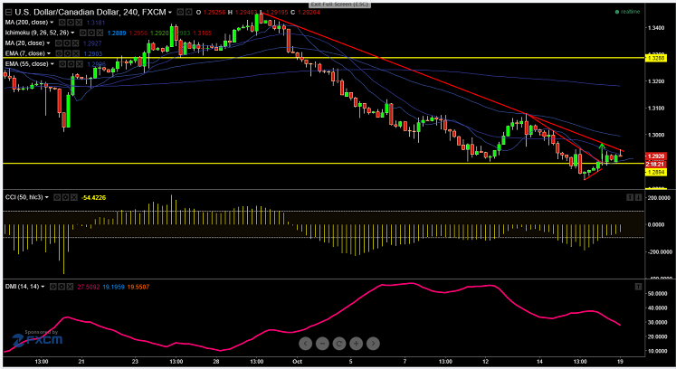Open the U.S. Dollar/Canadian Dollar title dropdown
The width and height of the screenshot is (676, 369).
pos(170,13)
